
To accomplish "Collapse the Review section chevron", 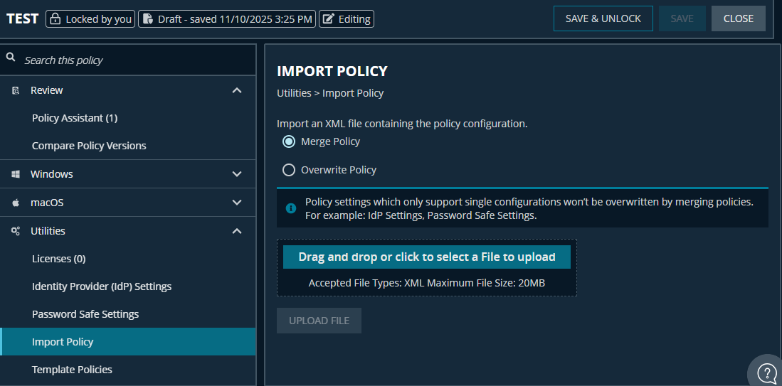I will (238, 90).
